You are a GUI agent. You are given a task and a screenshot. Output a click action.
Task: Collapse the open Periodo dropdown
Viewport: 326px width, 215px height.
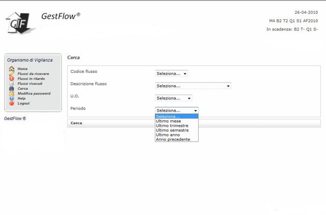pos(177,111)
